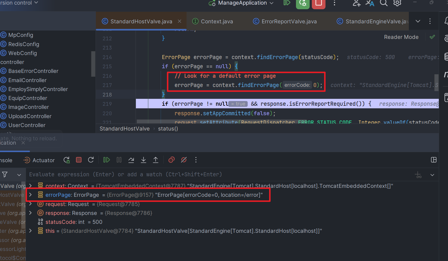Expand 'this' variable node
This screenshot has width=448, height=261.
coord(31,231)
